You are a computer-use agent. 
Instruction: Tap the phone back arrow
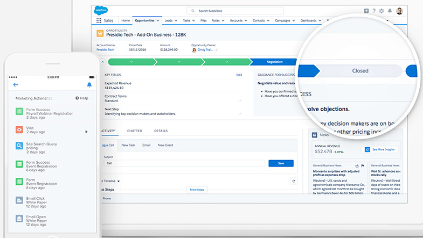point(16,85)
